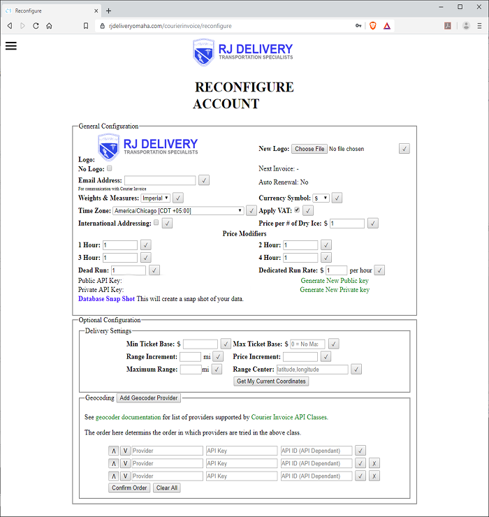This screenshot has width=489, height=517.
Task: Click the Brave Shields lion icon
Action: click(373, 25)
